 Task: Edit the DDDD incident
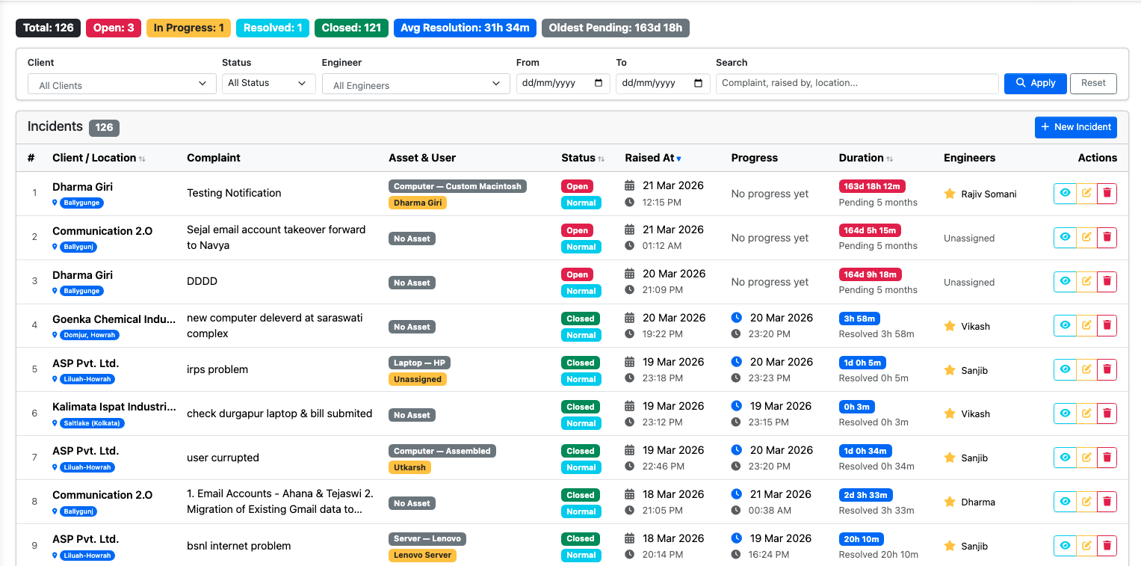1086,281
